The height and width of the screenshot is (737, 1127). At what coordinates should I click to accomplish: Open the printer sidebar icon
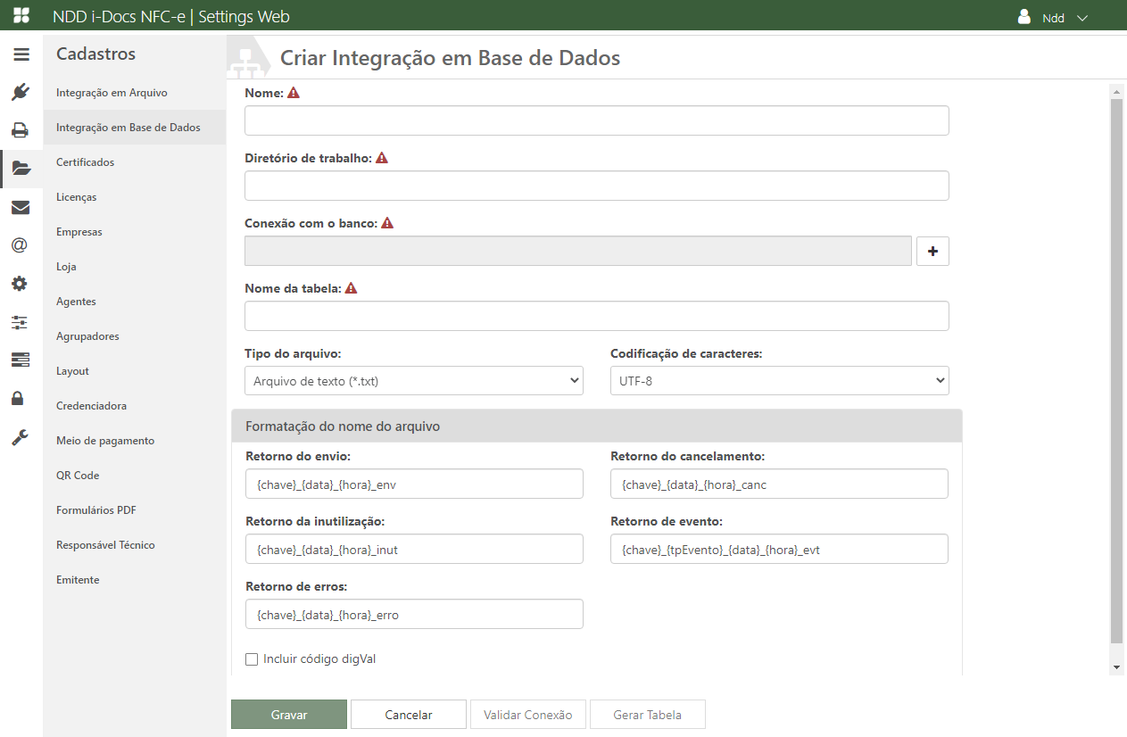tap(21, 130)
